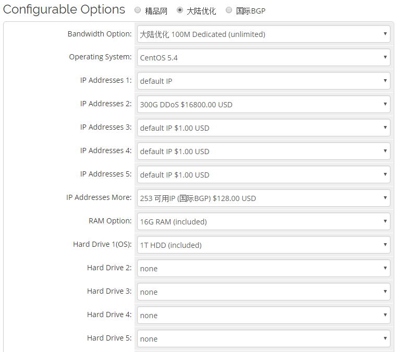Select the 精品网 radio button

click(x=138, y=10)
